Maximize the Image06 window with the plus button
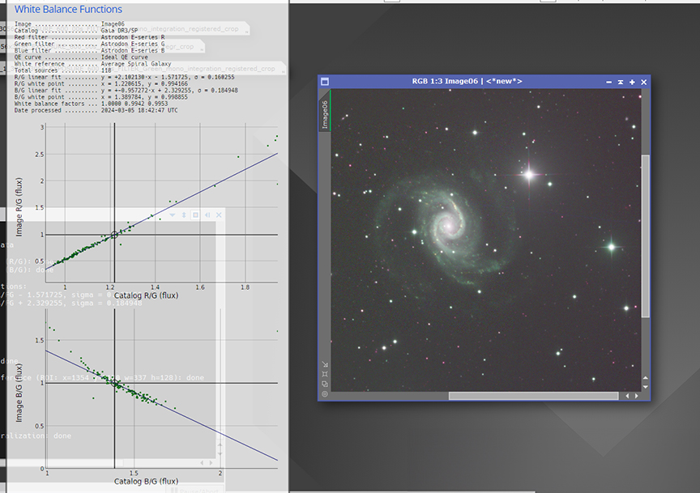 [x=632, y=82]
